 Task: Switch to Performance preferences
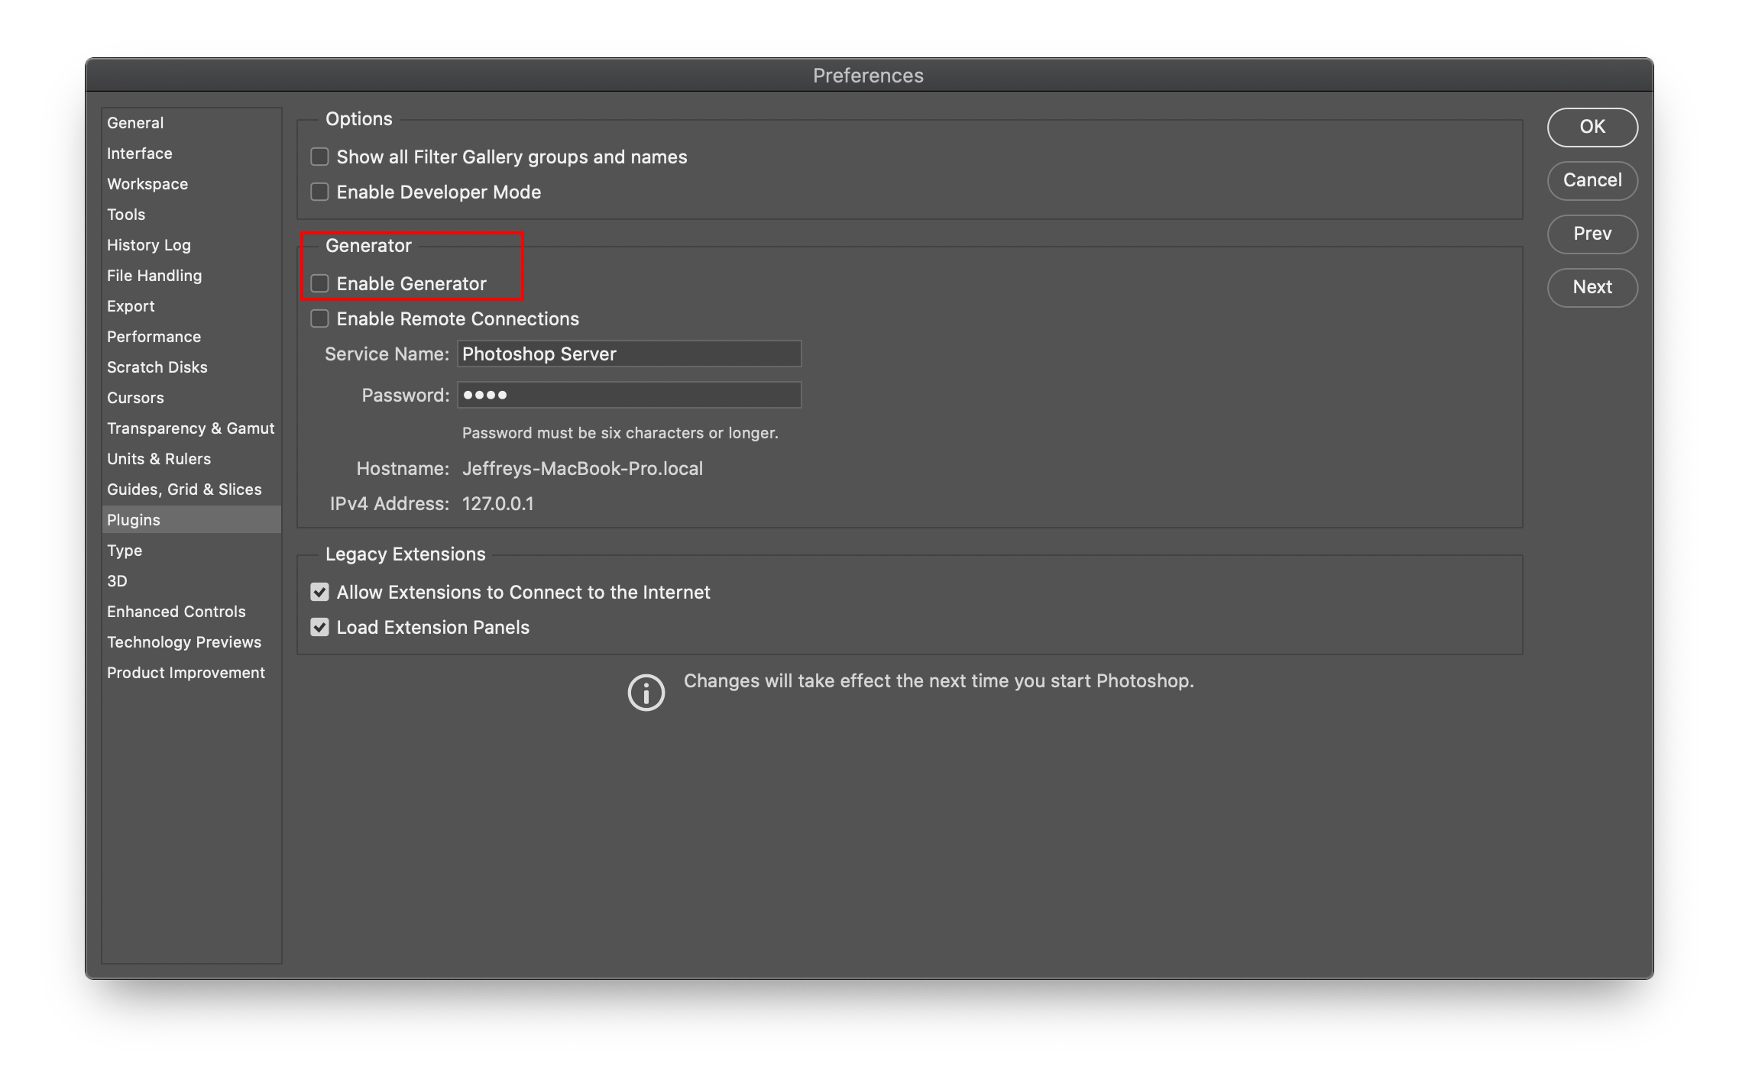coord(154,337)
